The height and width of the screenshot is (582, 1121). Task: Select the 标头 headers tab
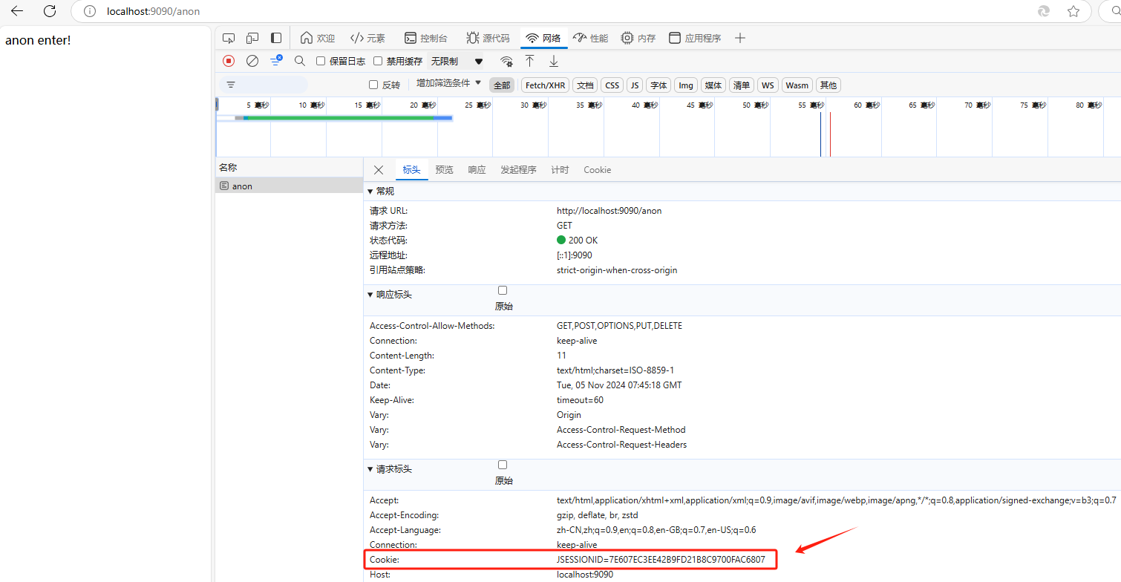click(x=411, y=170)
